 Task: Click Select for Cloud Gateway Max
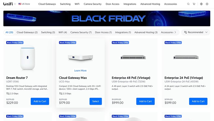pyautogui.click(x=96, y=101)
